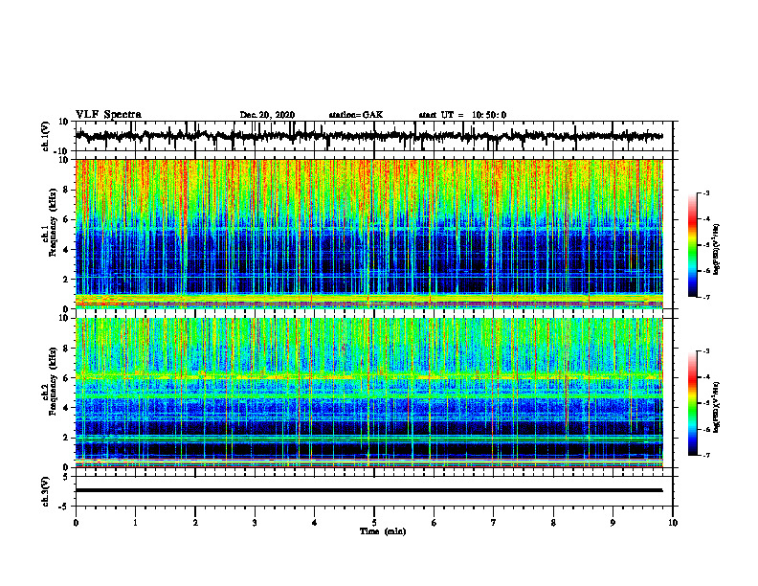Click the time axis tick label "8"

(553, 523)
